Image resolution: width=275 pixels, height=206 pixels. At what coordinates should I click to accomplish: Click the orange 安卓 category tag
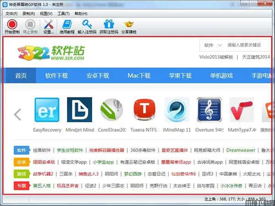pyautogui.click(x=22, y=162)
